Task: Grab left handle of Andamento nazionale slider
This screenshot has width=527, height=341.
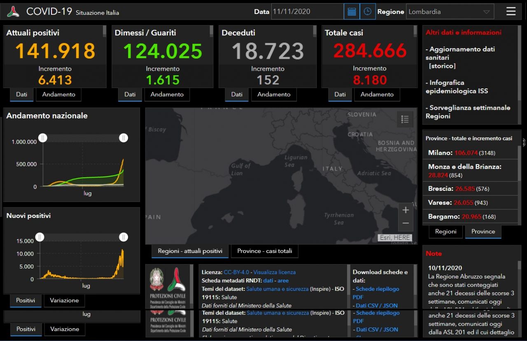Action: click(43, 138)
